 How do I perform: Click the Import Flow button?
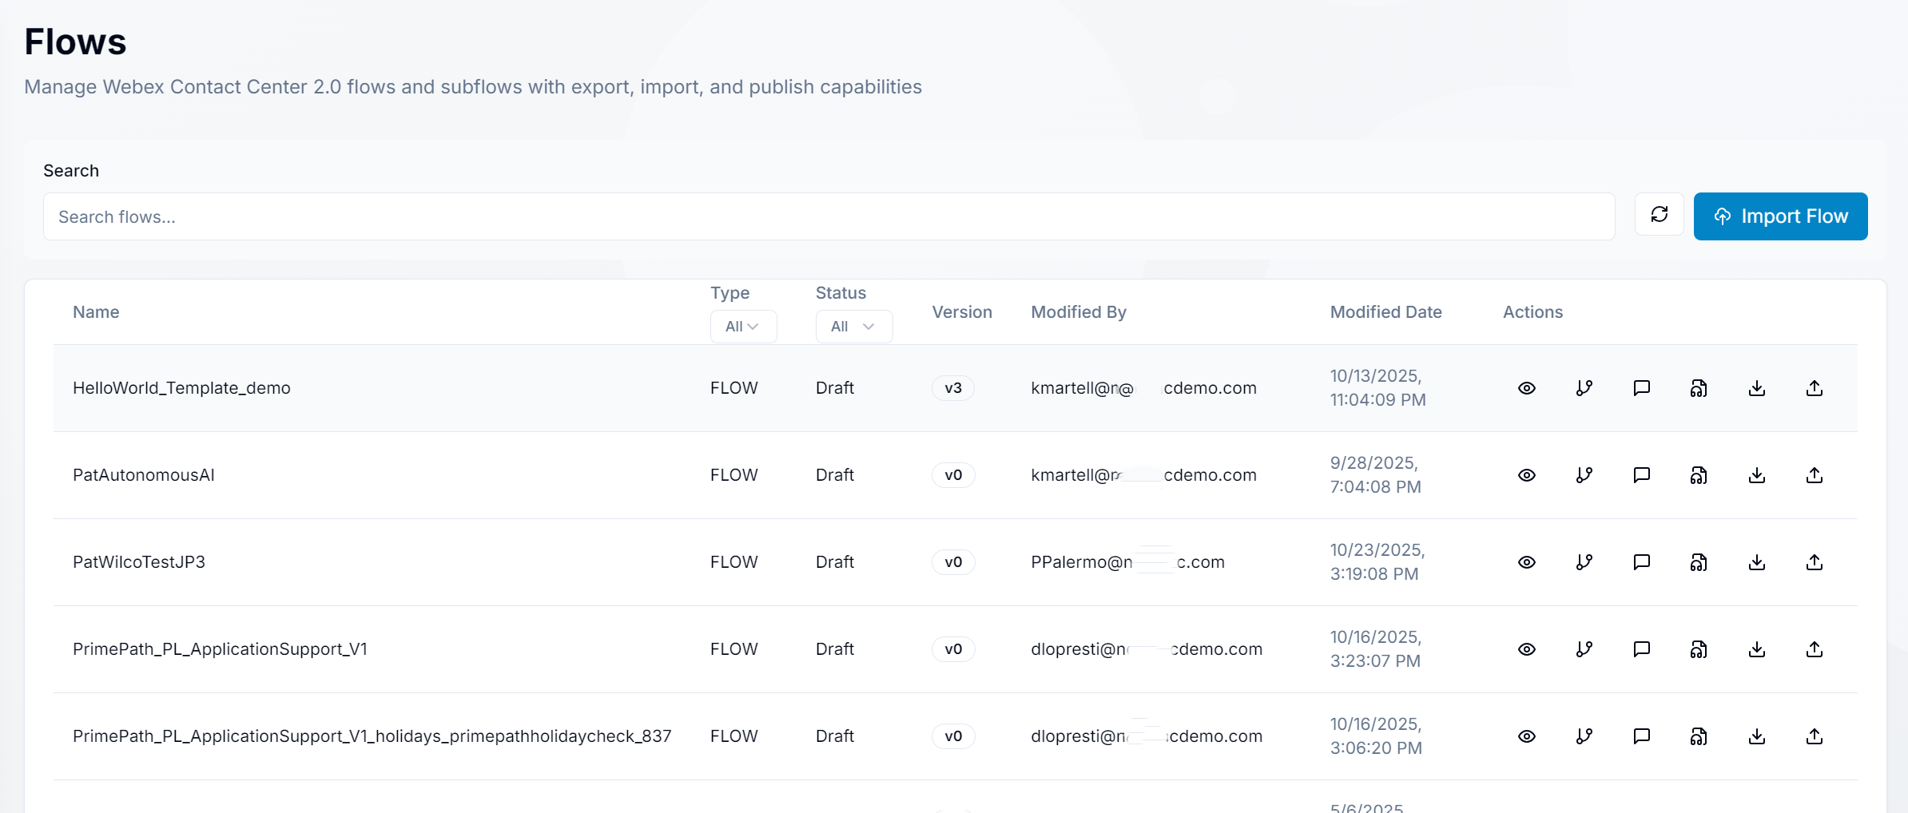point(1780,216)
